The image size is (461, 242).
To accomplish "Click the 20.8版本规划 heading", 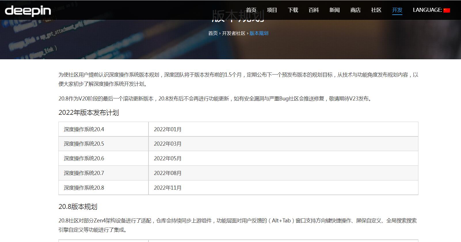I will pos(78,207).
